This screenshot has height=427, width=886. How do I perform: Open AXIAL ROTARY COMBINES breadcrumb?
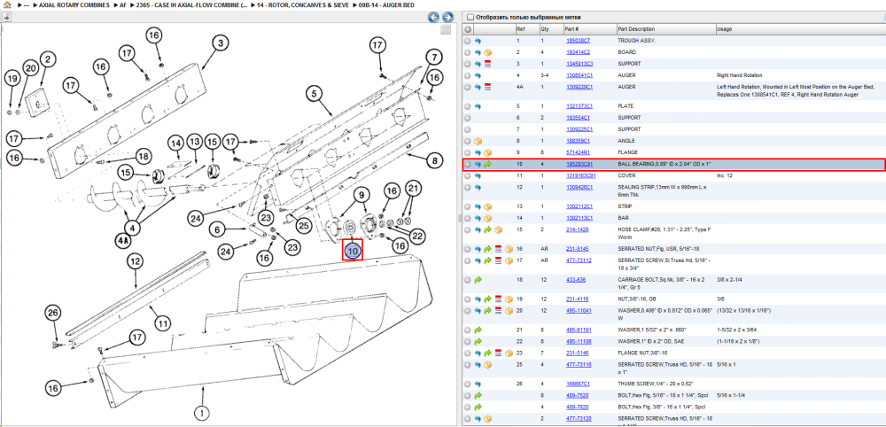tap(74, 4)
